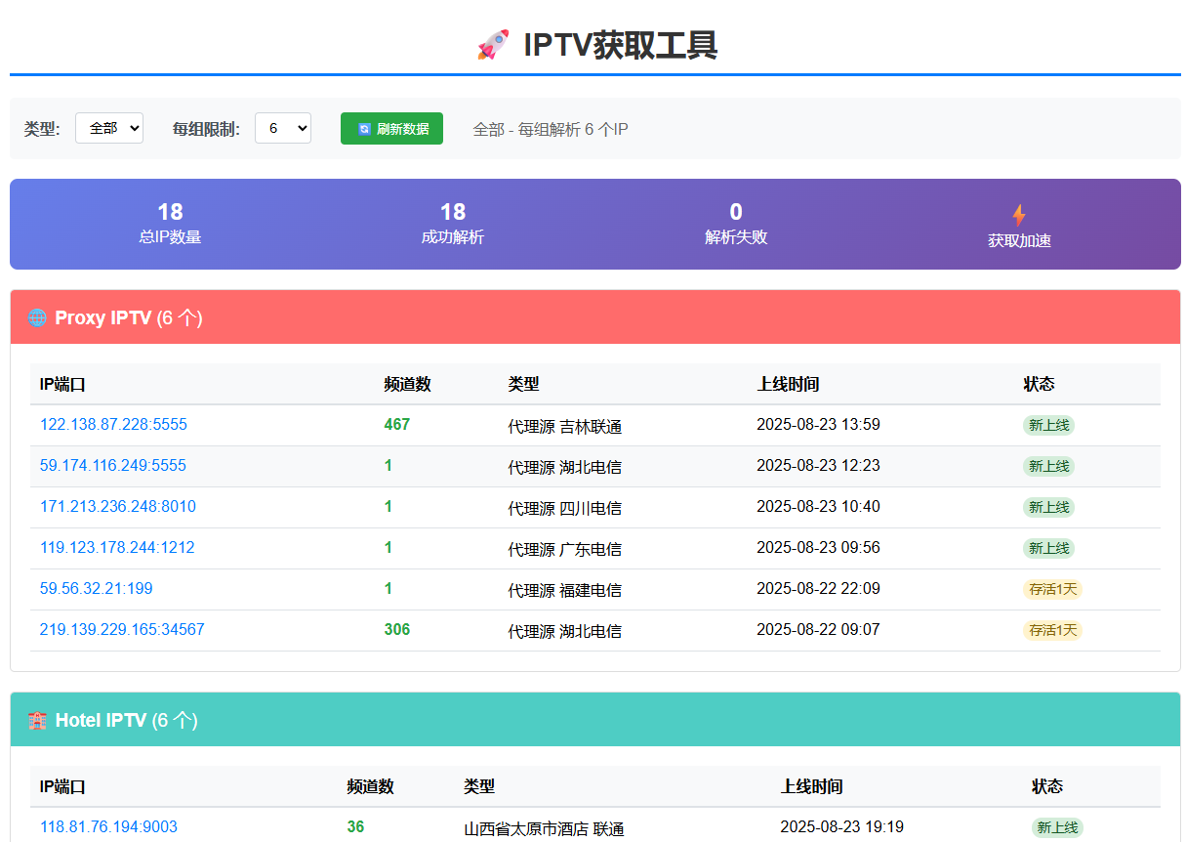Image resolution: width=1186 pixels, height=842 pixels.
Task: Open the 每组限制 dropdown showing 6
Action: pos(282,128)
